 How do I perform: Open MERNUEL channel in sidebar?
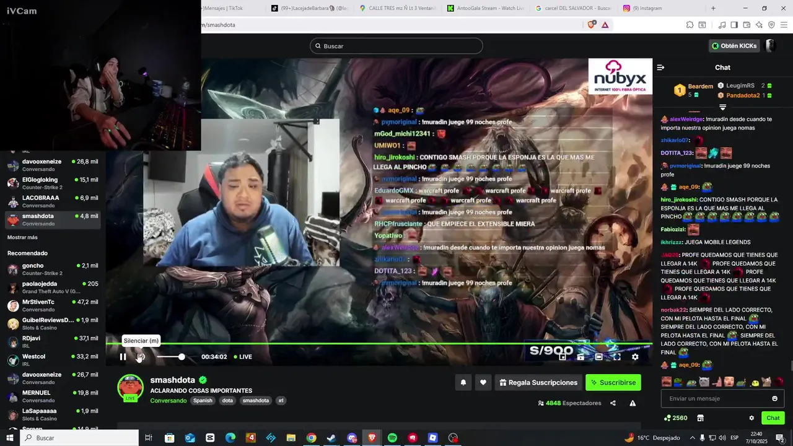pyautogui.click(x=53, y=396)
